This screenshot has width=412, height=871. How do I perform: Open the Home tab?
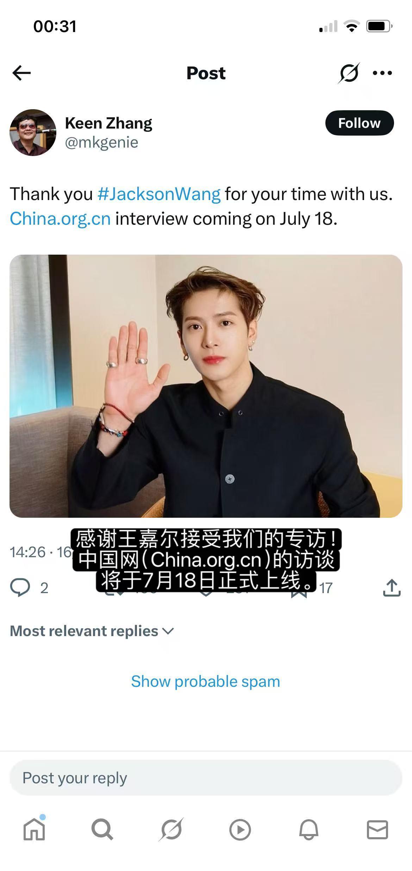(34, 829)
